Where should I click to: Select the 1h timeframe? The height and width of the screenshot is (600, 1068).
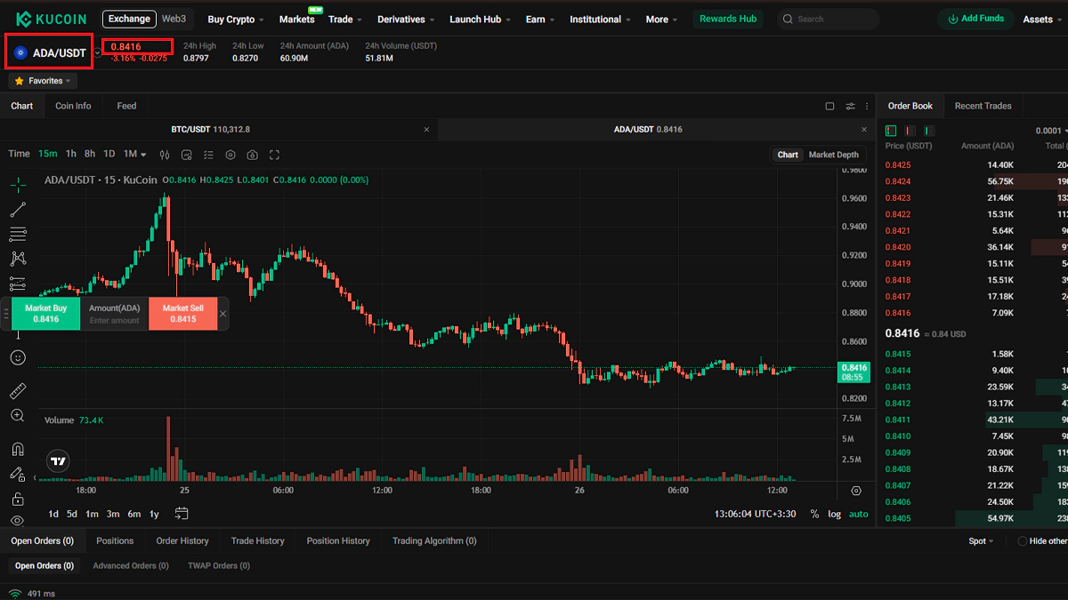(x=71, y=155)
